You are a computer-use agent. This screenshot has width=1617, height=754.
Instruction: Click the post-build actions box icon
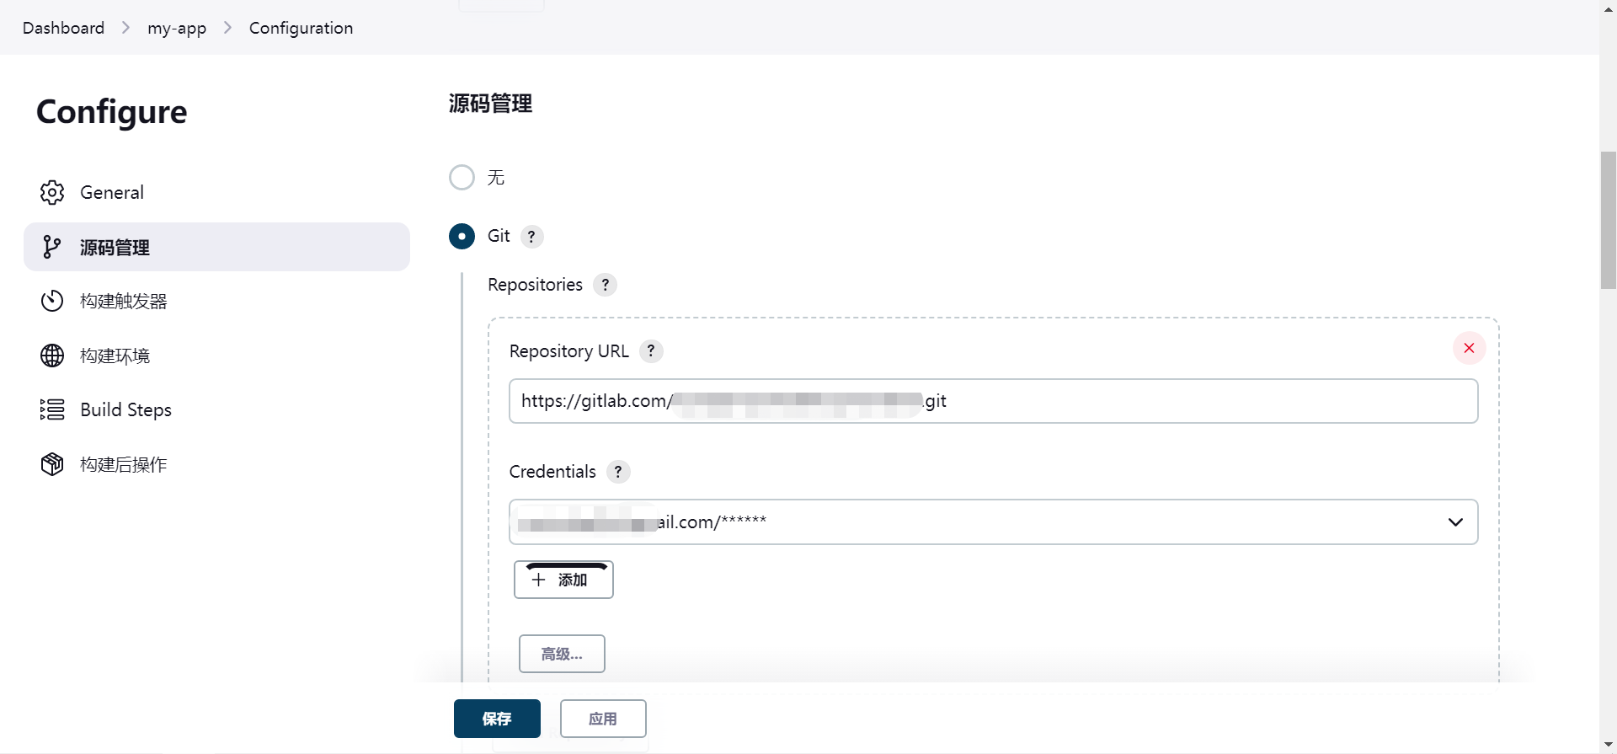pyautogui.click(x=52, y=464)
